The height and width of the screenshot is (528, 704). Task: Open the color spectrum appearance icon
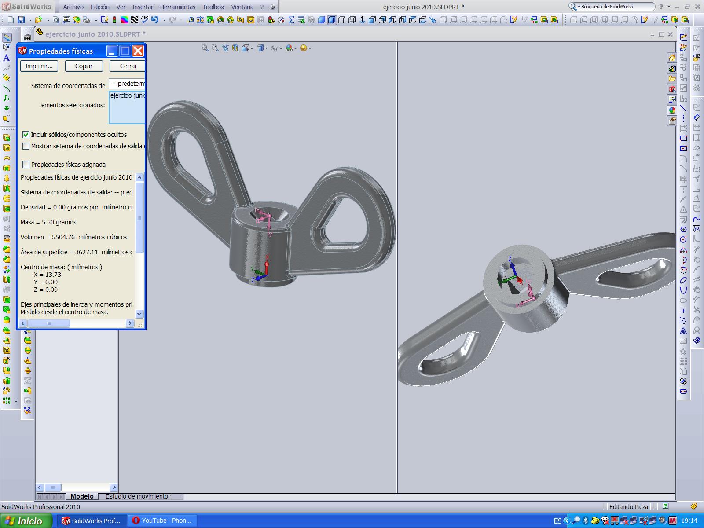point(125,20)
